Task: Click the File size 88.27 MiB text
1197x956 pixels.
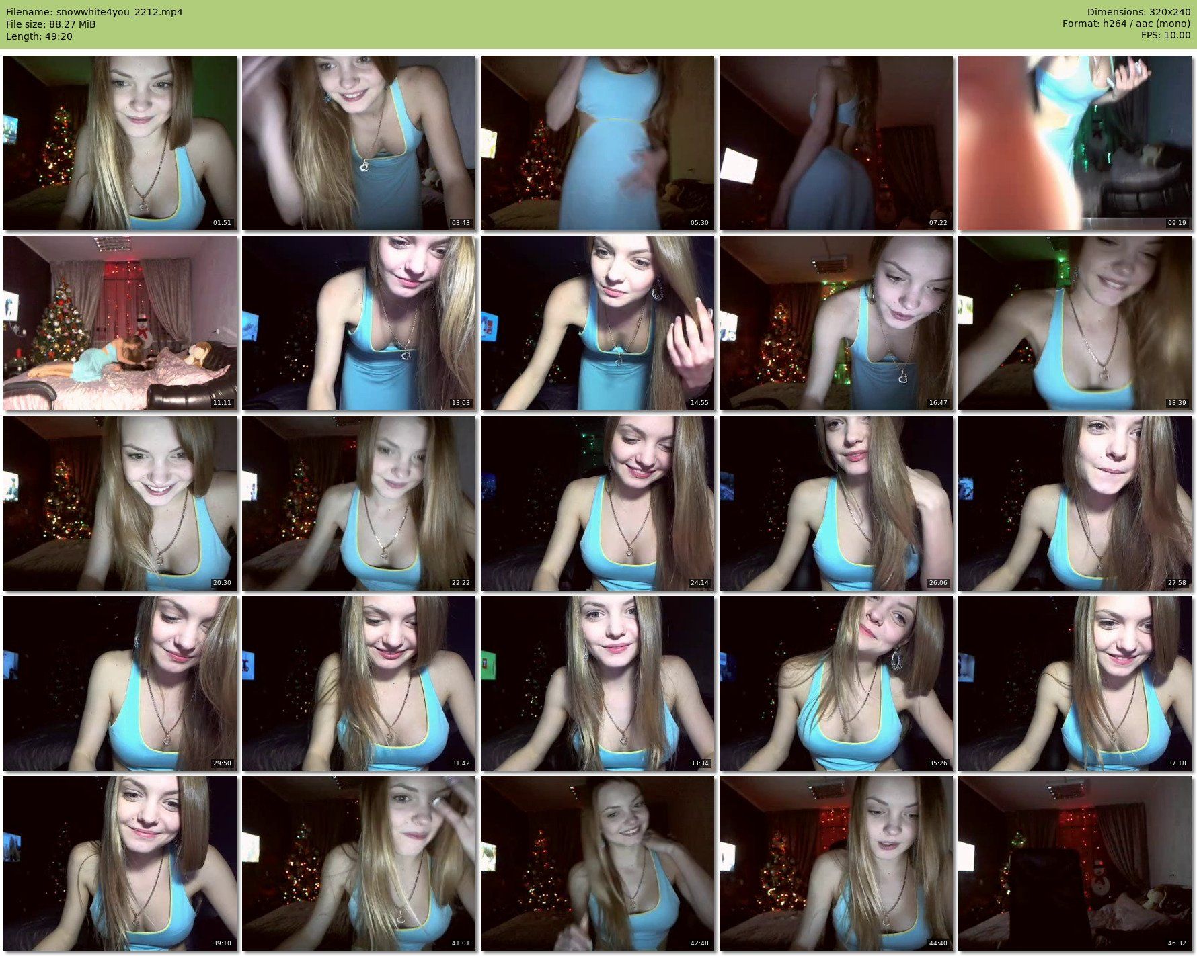Action: (x=51, y=24)
